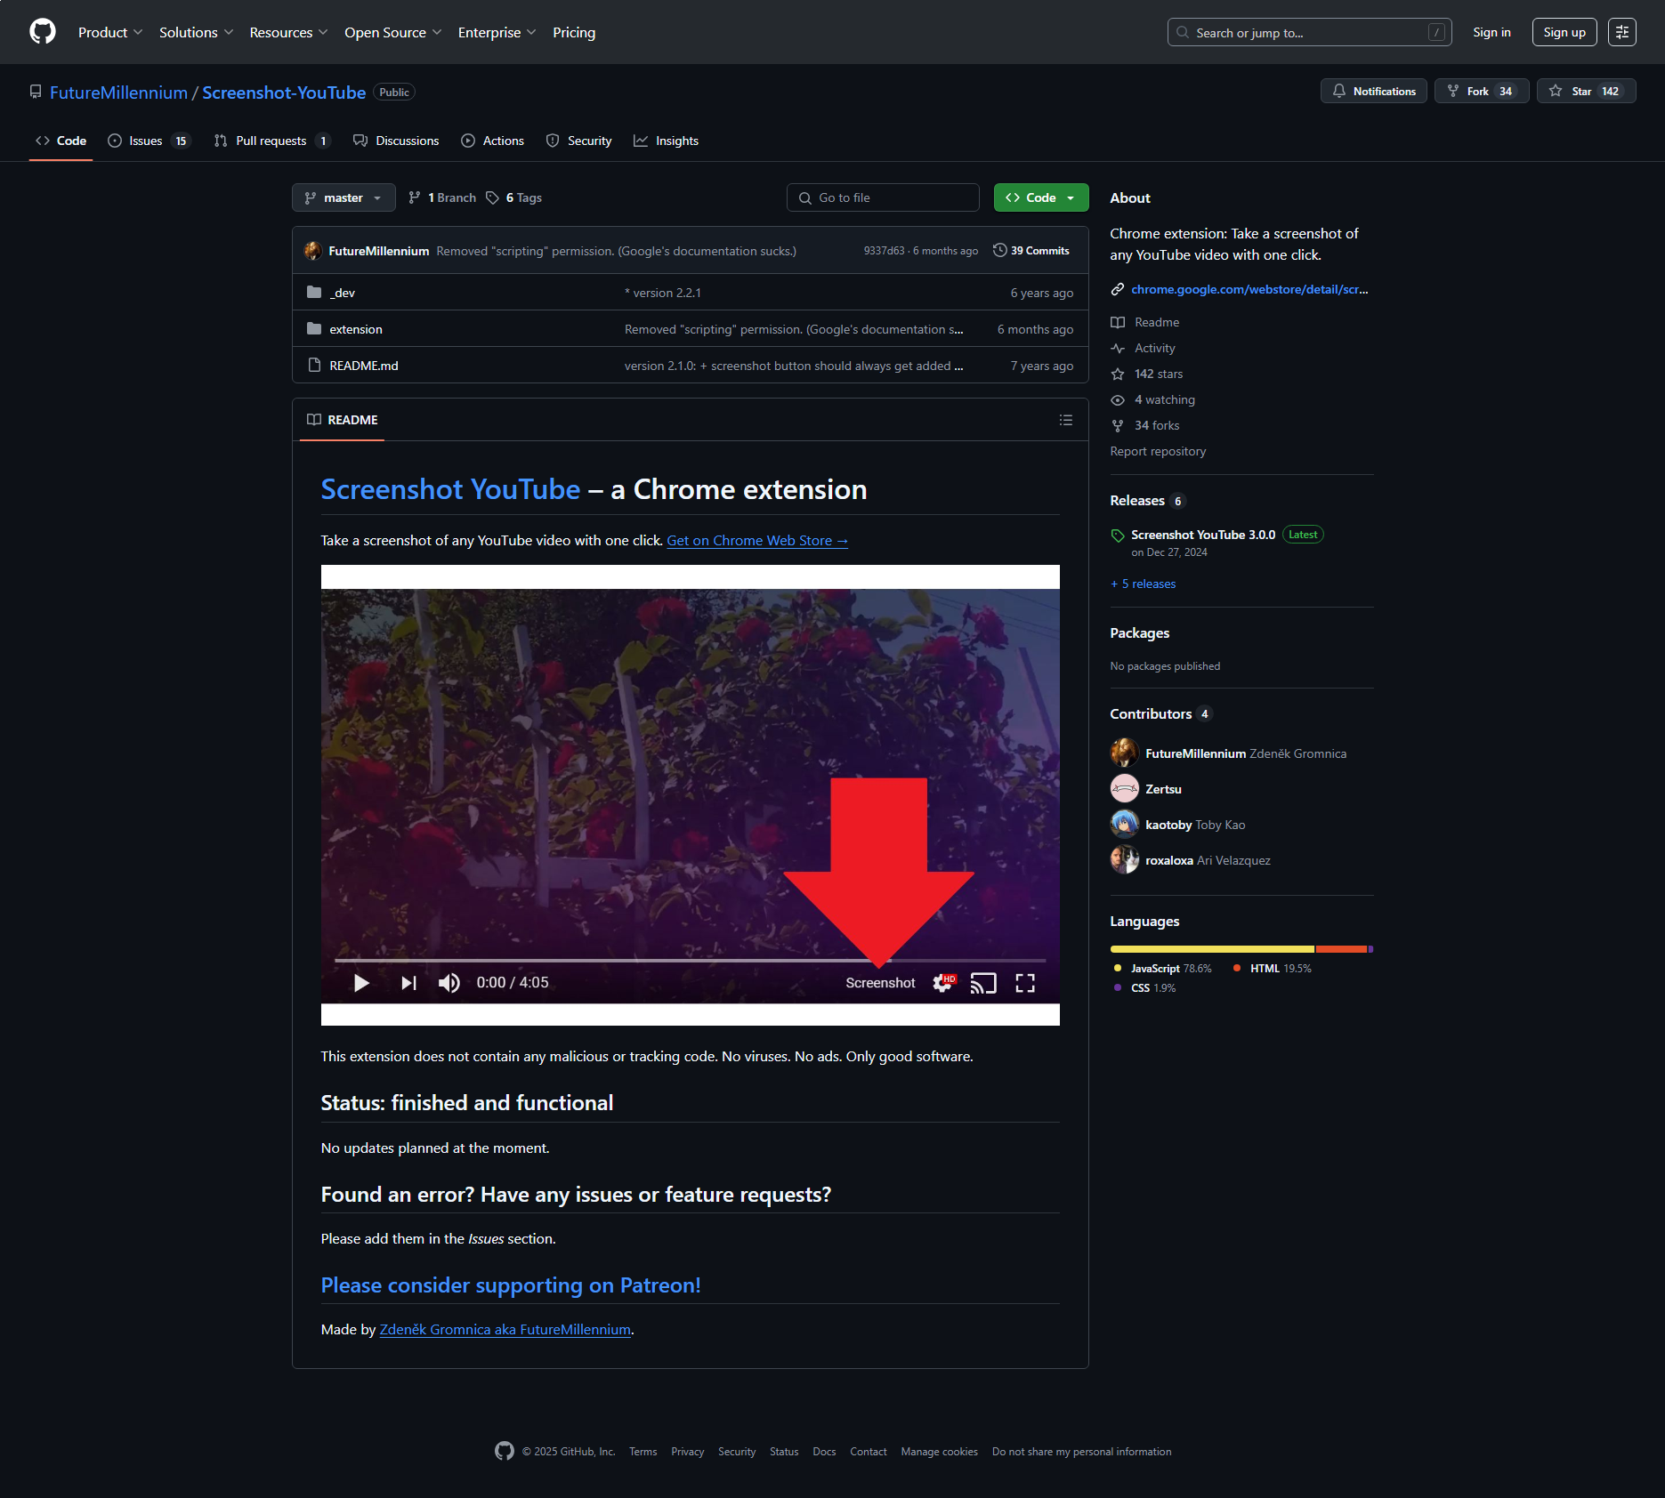The height and width of the screenshot is (1498, 1665).
Task: Click the Notifications bell button
Action: [1374, 91]
